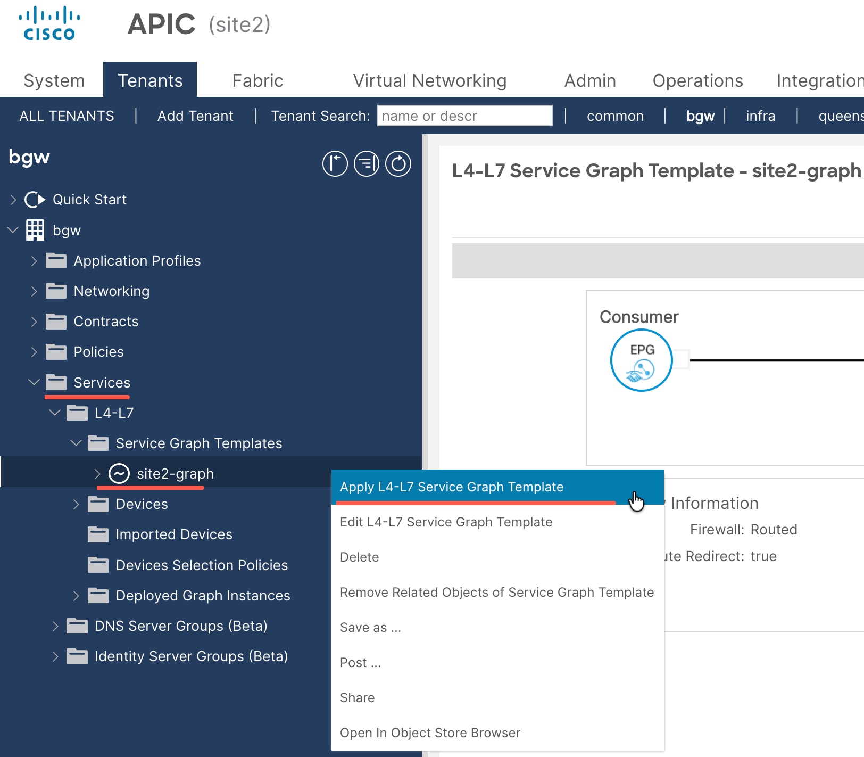
Task: Click the Application Profiles folder icon
Action: pyautogui.click(x=56, y=261)
